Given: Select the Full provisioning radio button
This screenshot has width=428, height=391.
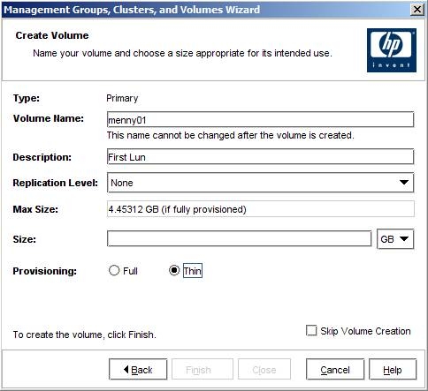Looking at the screenshot, I should [x=114, y=270].
